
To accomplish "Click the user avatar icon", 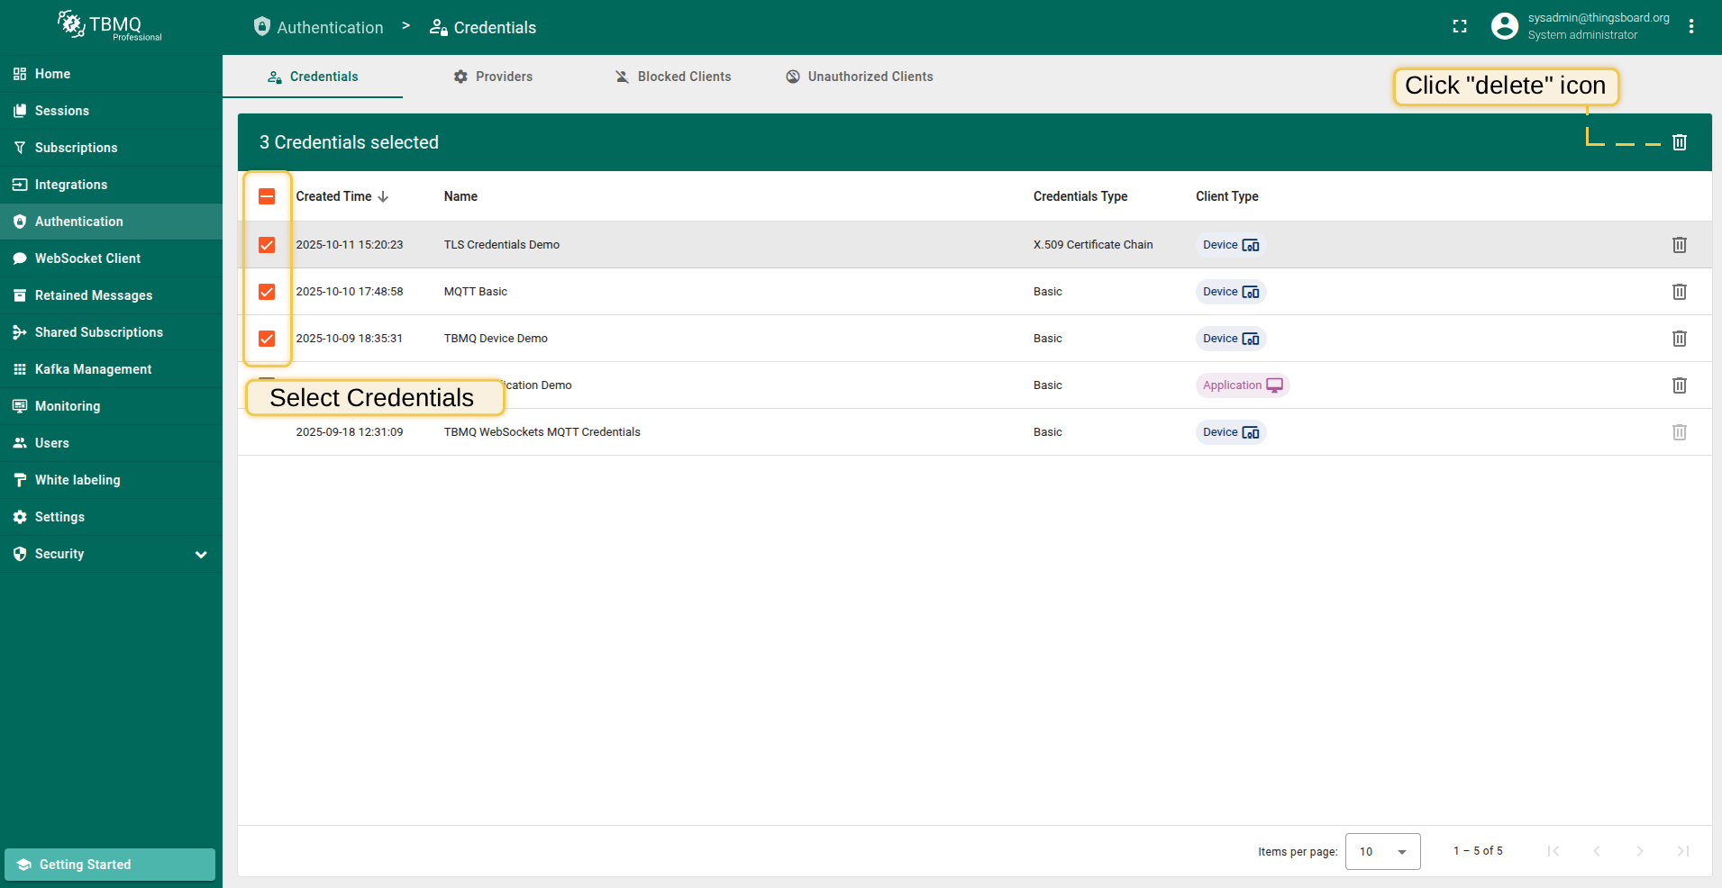I will [x=1504, y=27].
